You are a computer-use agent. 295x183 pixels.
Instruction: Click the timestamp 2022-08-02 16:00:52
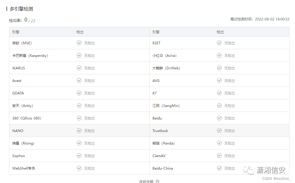point(272,19)
